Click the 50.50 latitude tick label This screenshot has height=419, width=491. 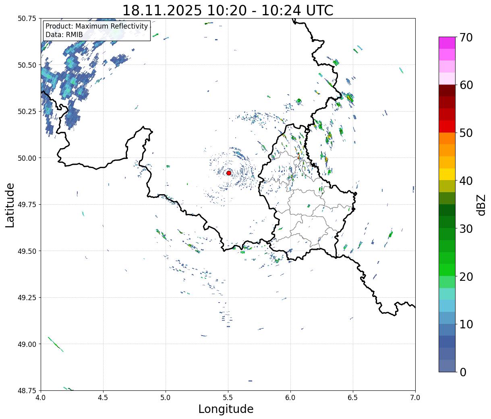[x=27, y=65]
